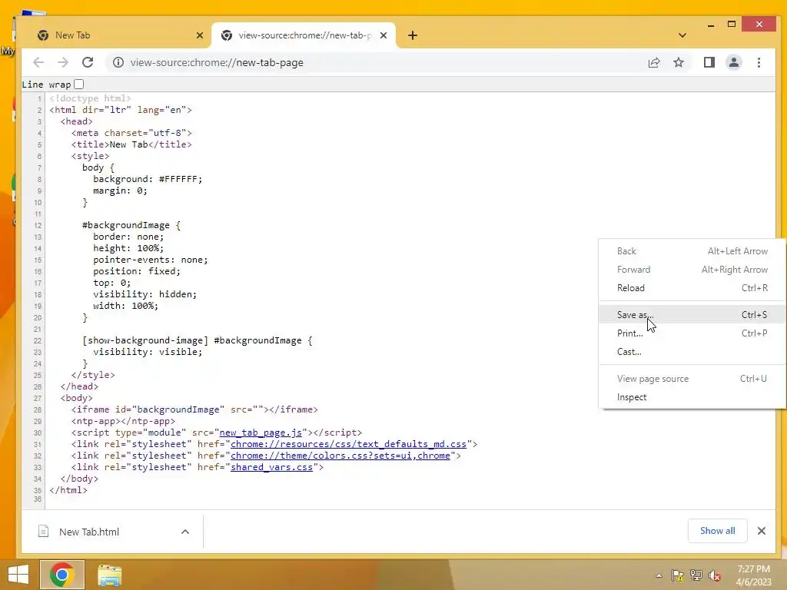
Task: Click the visibility: hidden; line
Action: [x=144, y=294]
